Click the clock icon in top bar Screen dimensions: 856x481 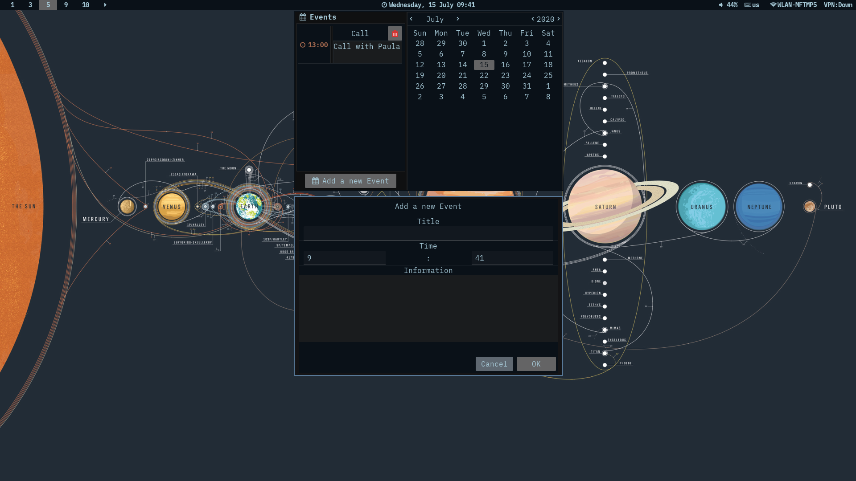pyautogui.click(x=384, y=5)
